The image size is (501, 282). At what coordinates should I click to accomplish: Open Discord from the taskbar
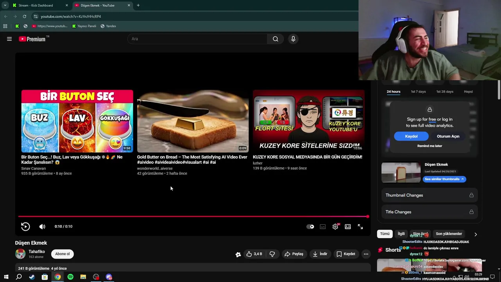(x=109, y=277)
